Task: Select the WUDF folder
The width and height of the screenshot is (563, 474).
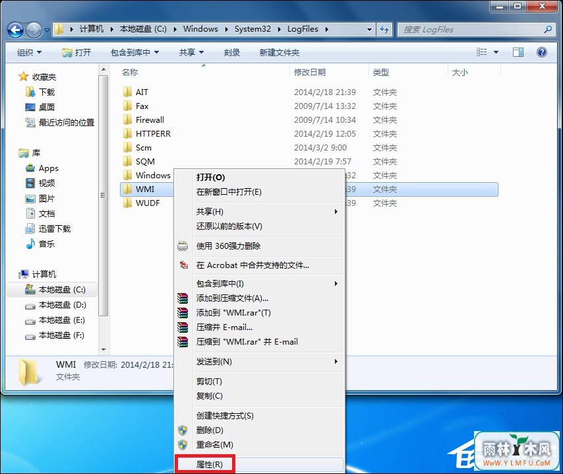Action: coord(142,203)
